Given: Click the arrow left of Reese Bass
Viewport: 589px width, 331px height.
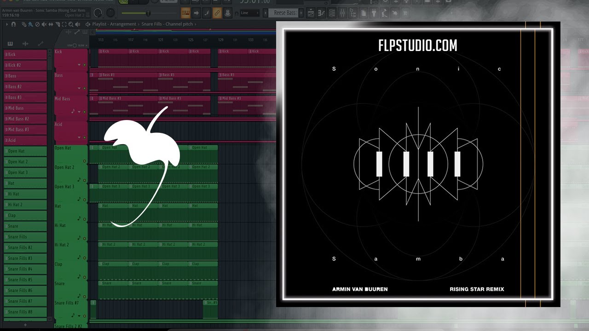Looking at the screenshot, I should click(x=265, y=13).
